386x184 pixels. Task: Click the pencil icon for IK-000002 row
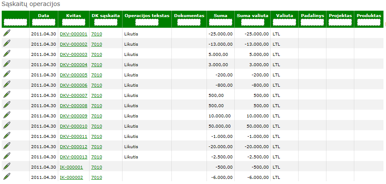pyautogui.click(x=7, y=177)
